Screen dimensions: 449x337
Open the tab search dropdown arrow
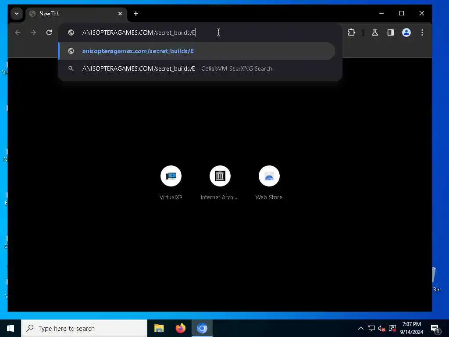[17, 14]
